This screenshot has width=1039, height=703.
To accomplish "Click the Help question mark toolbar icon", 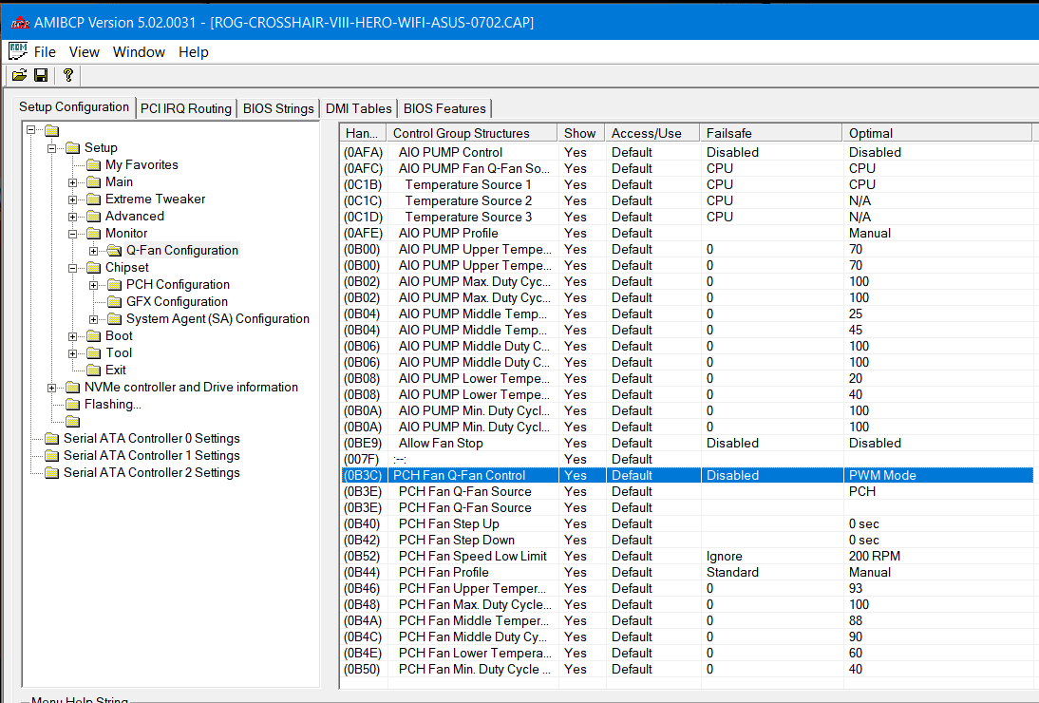I will coord(68,76).
